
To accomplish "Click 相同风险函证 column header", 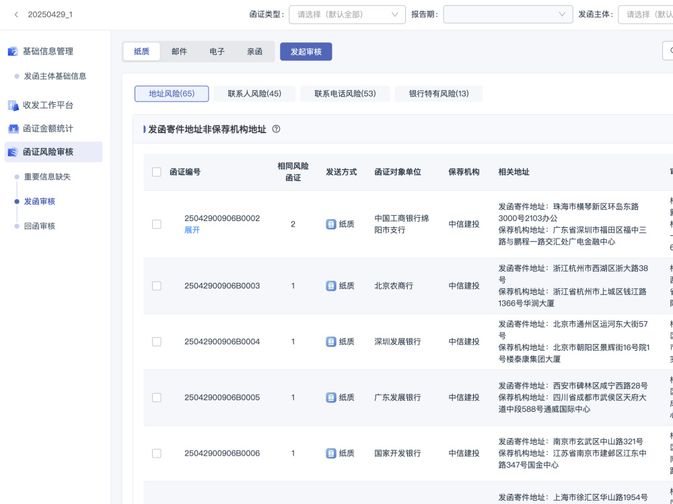I will click(293, 172).
